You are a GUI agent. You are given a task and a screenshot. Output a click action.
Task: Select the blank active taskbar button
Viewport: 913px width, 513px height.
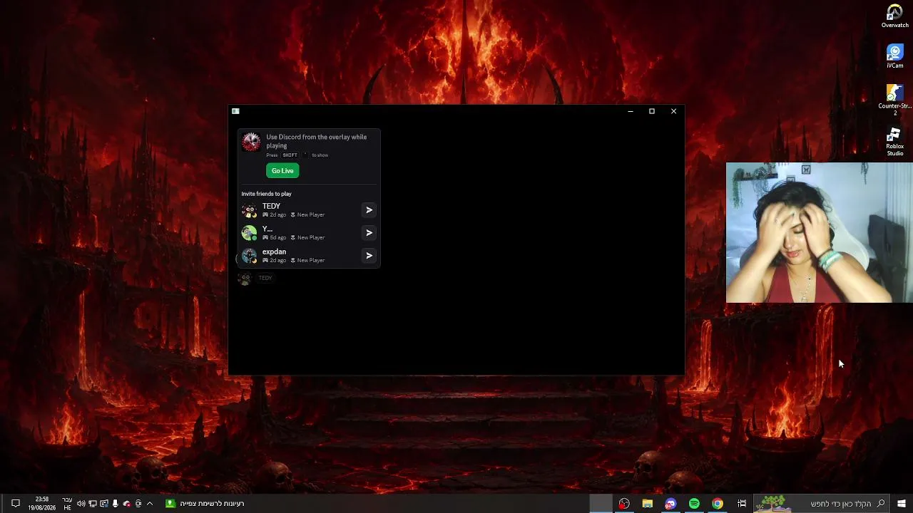(601, 504)
